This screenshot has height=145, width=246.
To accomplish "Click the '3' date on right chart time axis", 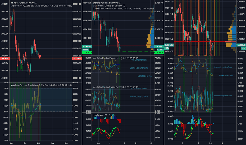I will 183,143.
